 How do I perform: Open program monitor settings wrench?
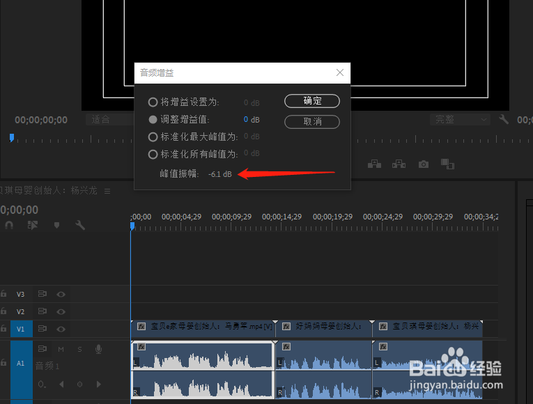point(504,119)
